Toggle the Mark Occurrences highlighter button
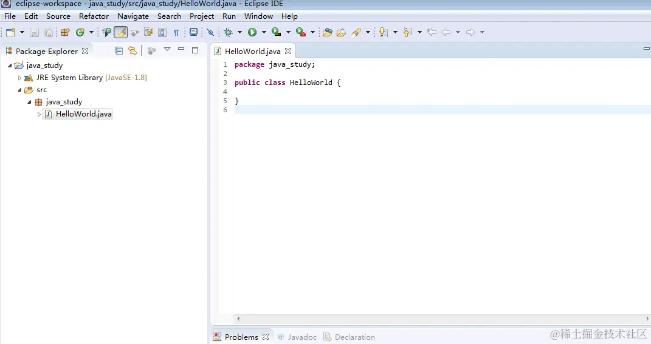 click(120, 32)
